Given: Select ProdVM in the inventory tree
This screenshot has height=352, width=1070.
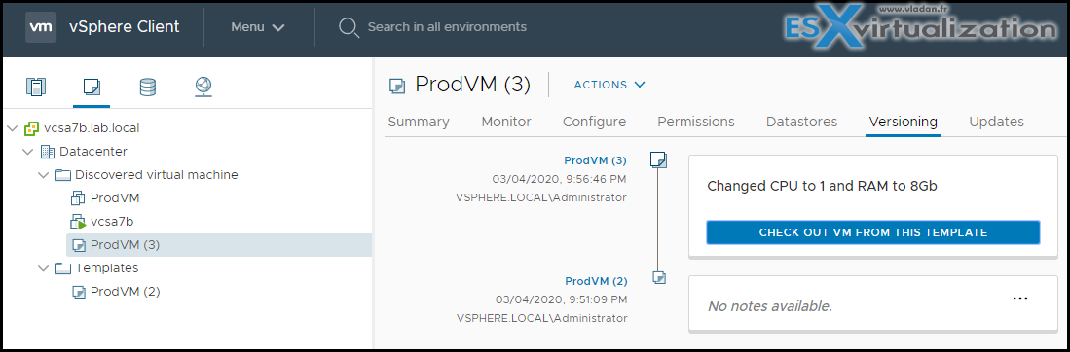Looking at the screenshot, I should [x=115, y=197].
